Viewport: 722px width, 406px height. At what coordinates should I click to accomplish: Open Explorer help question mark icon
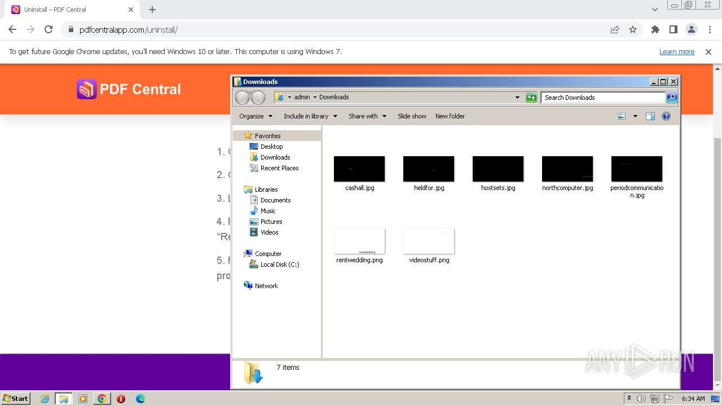666,116
